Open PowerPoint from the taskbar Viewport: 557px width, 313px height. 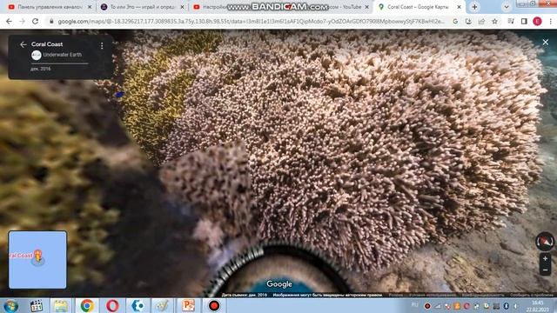click(x=188, y=305)
